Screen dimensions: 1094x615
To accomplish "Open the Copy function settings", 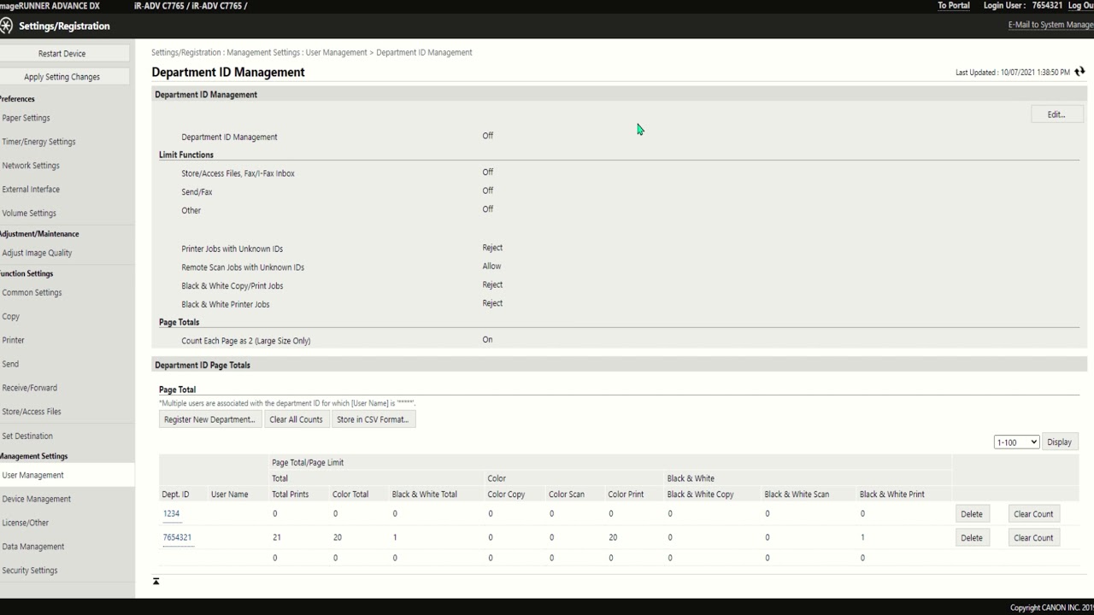I will coord(10,316).
